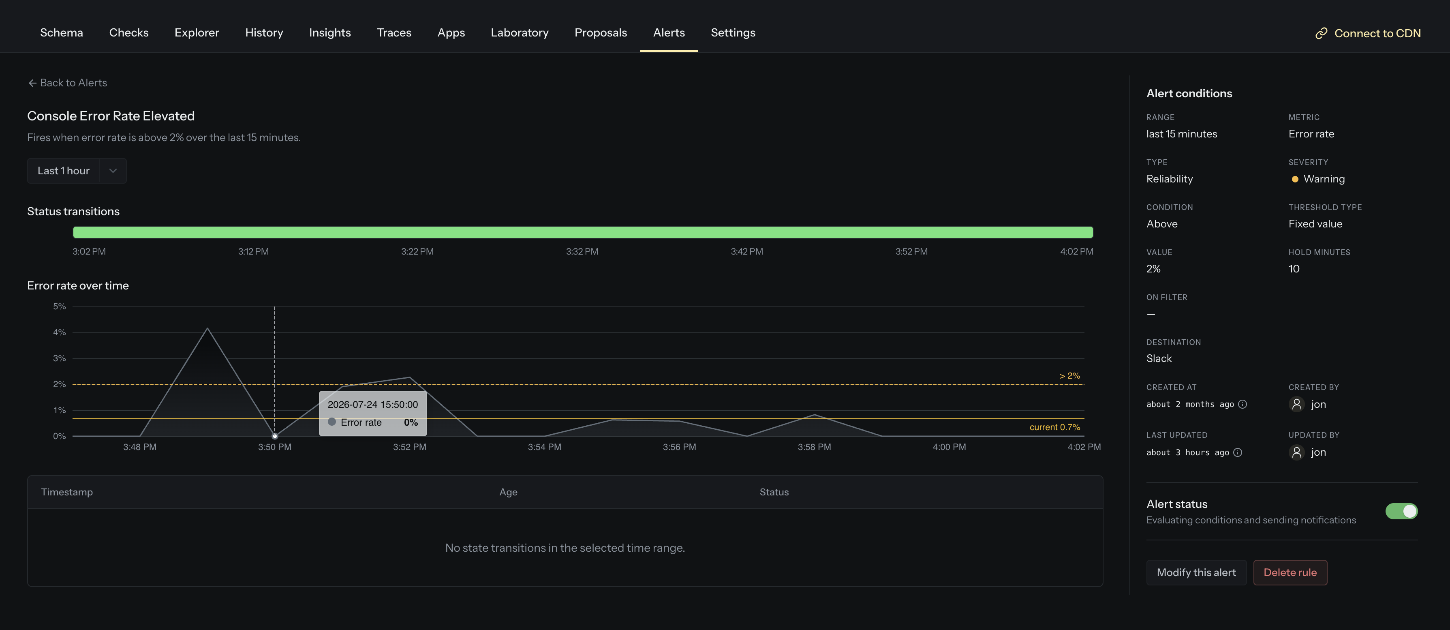Image resolution: width=1450 pixels, height=630 pixels.
Task: Click the 'Above' condition value
Action: tap(1162, 224)
